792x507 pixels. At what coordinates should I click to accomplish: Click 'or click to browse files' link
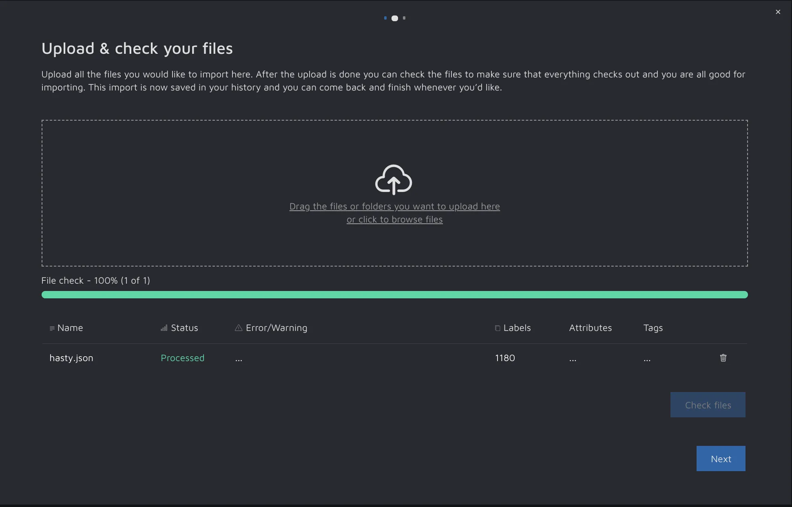point(394,220)
